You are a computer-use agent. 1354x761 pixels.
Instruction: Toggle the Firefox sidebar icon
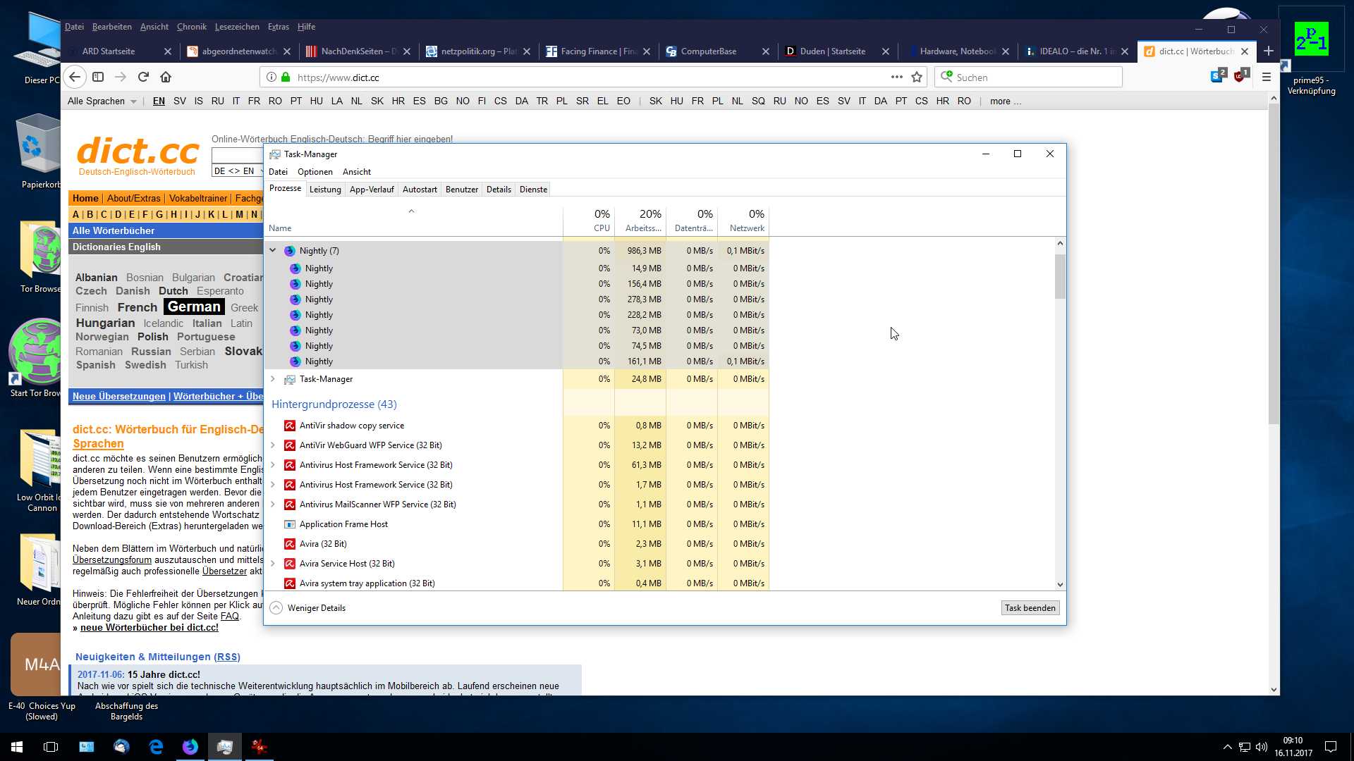tap(98, 77)
